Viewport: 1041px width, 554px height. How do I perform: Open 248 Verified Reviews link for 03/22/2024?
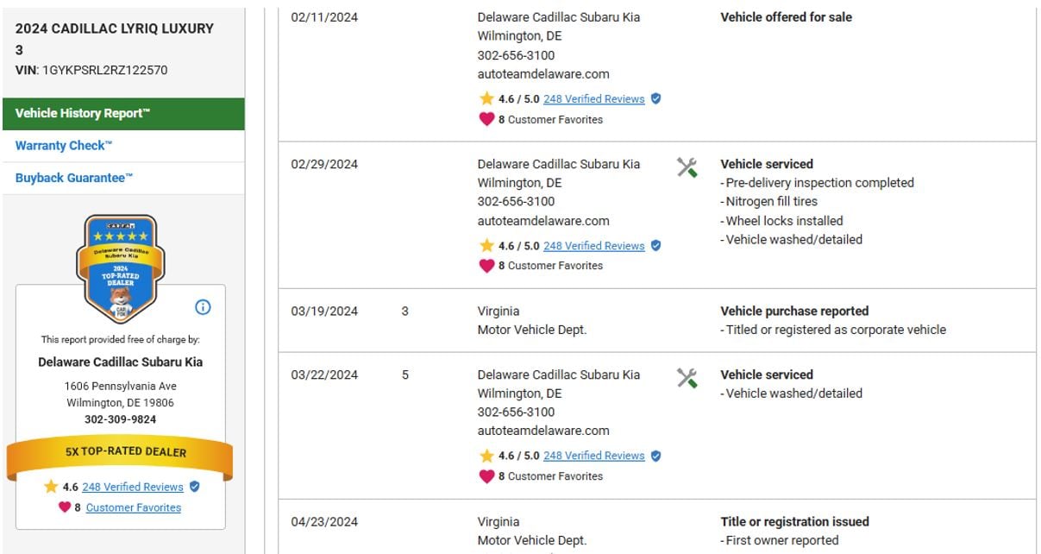pos(593,456)
